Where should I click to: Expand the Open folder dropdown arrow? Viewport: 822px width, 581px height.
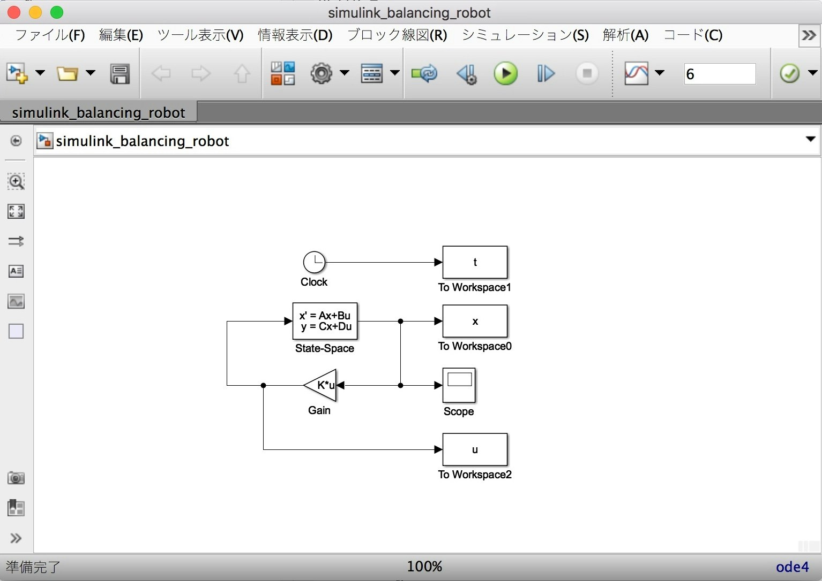point(91,73)
